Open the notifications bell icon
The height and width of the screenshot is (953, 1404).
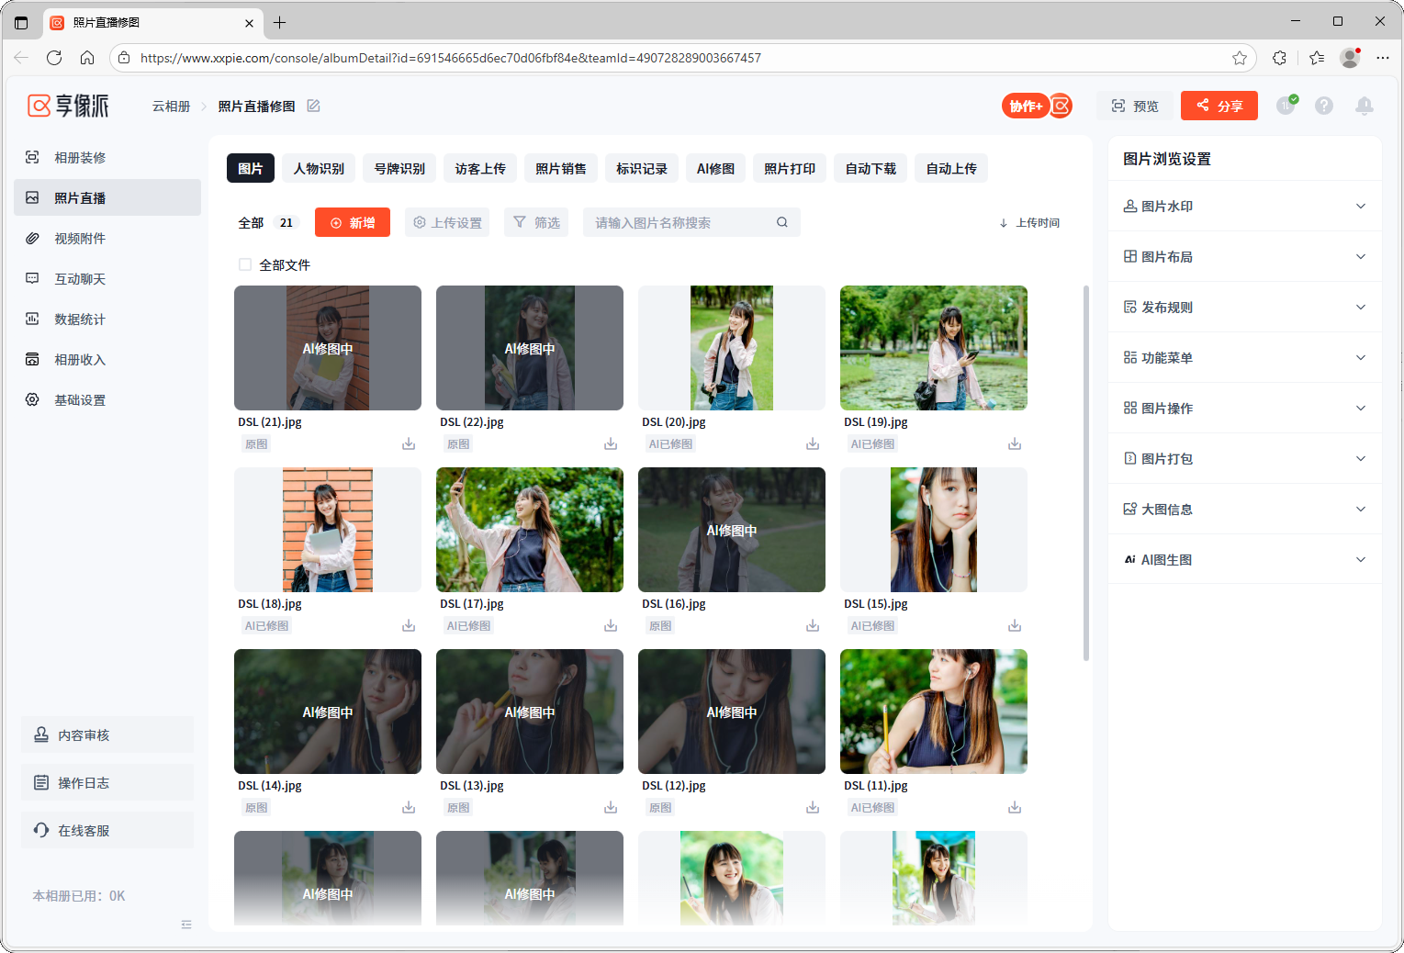(1365, 107)
